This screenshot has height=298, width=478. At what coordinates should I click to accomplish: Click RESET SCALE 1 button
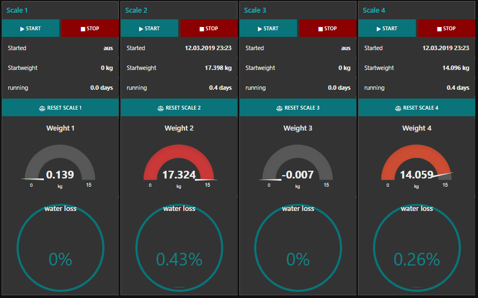coord(61,107)
